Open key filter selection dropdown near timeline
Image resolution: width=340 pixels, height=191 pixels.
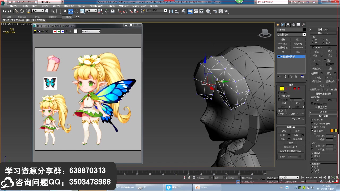(x=289, y=177)
